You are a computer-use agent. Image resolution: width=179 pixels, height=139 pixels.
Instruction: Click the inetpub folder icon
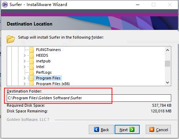[x=32, y=61]
